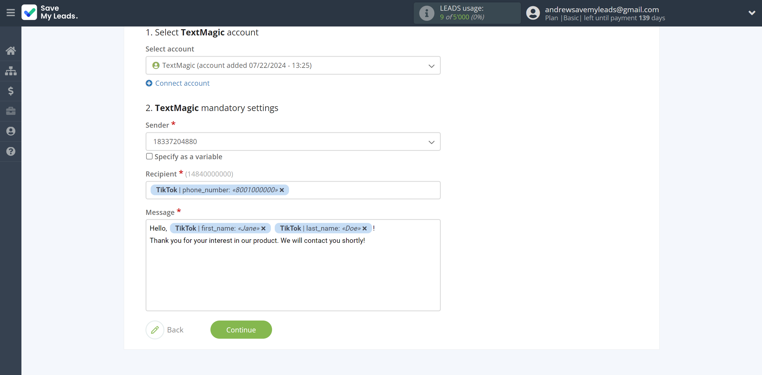Image resolution: width=762 pixels, height=375 pixels.
Task: Click the Continue button
Action: pos(241,329)
